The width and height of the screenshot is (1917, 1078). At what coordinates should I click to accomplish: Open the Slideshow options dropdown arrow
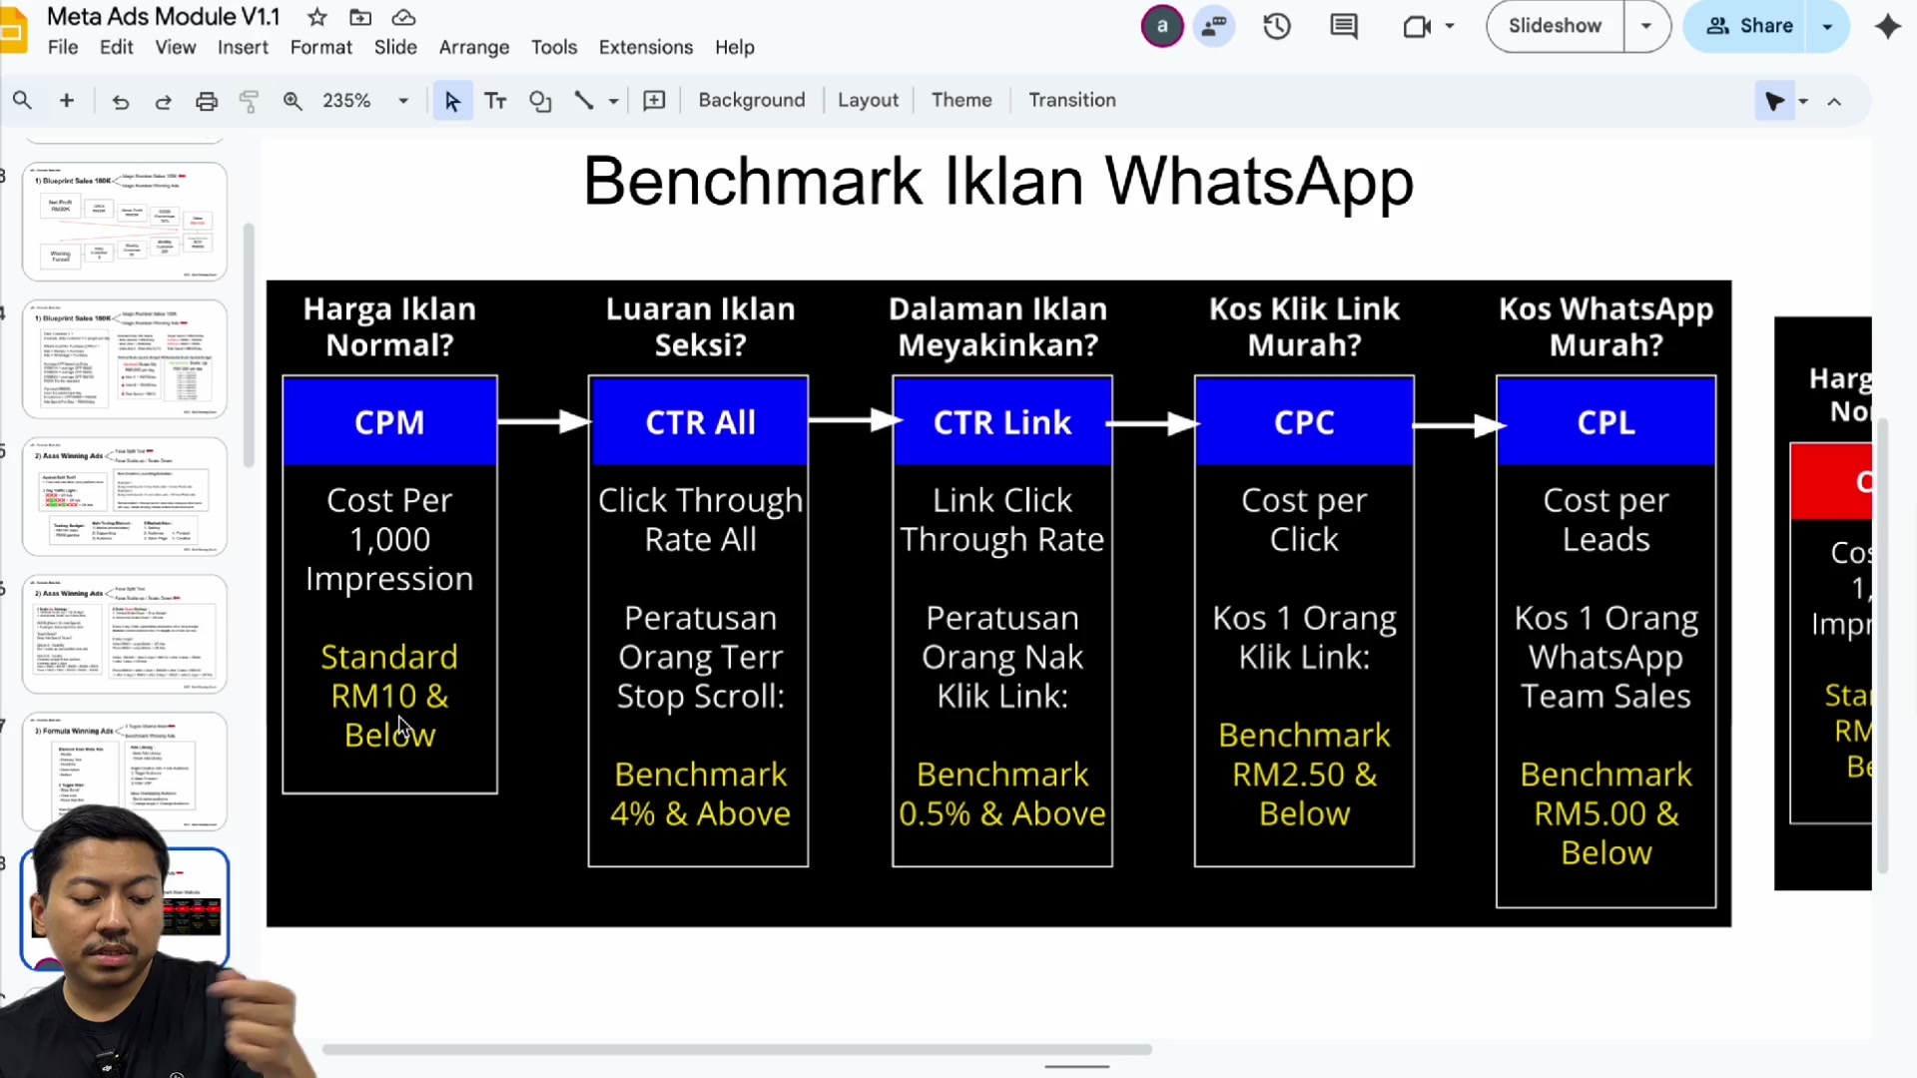point(1646,26)
